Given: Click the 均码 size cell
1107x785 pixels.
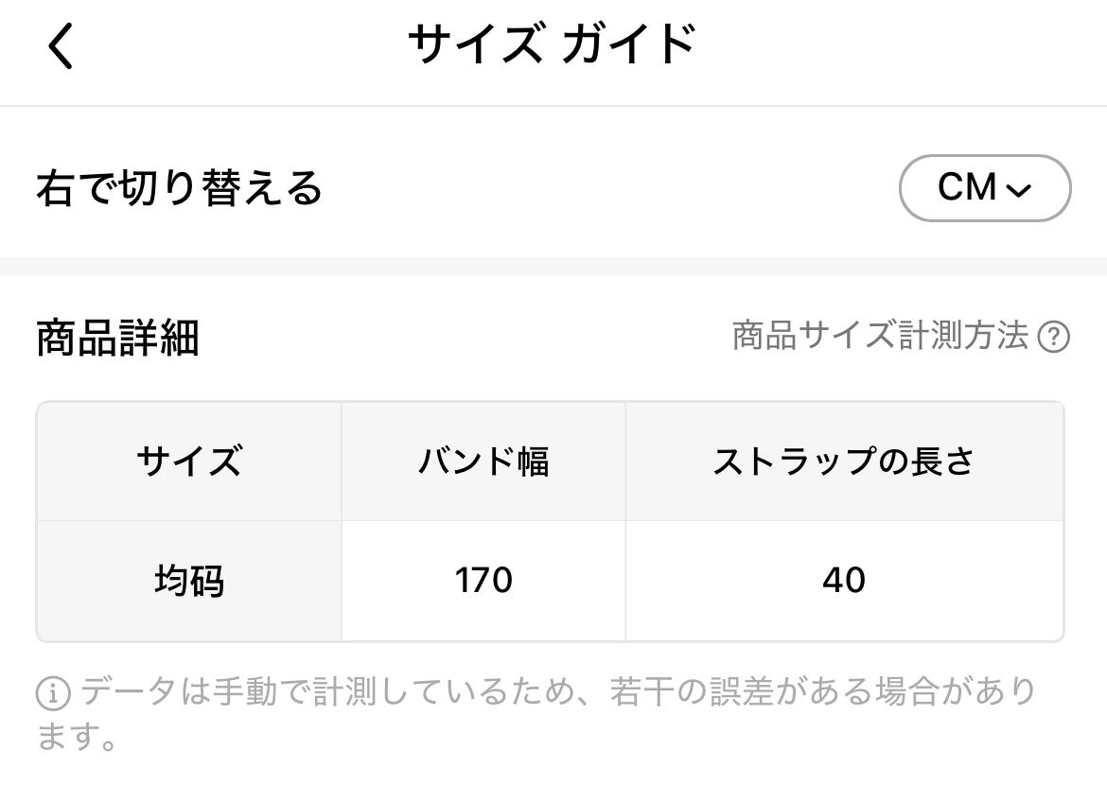Looking at the screenshot, I should pyautogui.click(x=188, y=581).
